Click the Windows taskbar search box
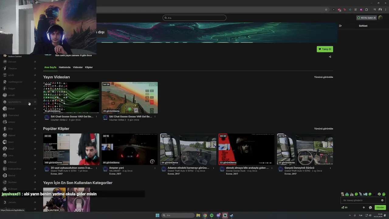Viewport: 389px width, 219px height. (x=178, y=215)
